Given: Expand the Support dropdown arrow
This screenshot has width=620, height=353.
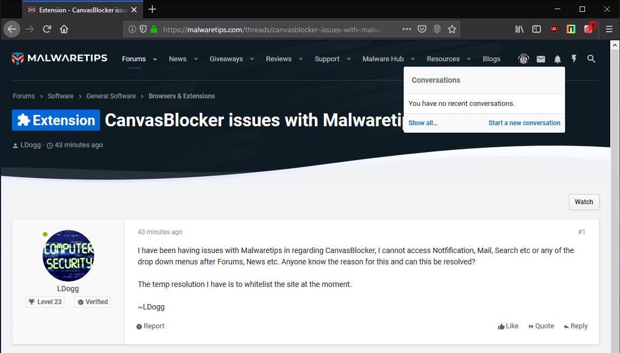Looking at the screenshot, I should click(349, 59).
